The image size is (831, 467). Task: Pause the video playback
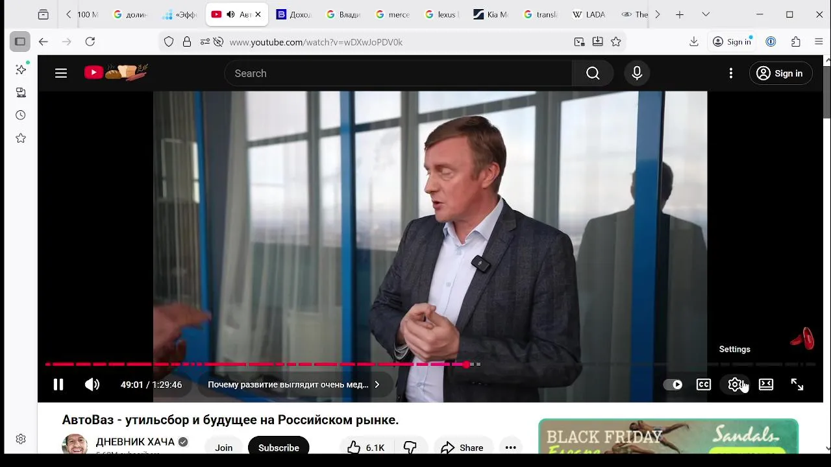pos(58,385)
